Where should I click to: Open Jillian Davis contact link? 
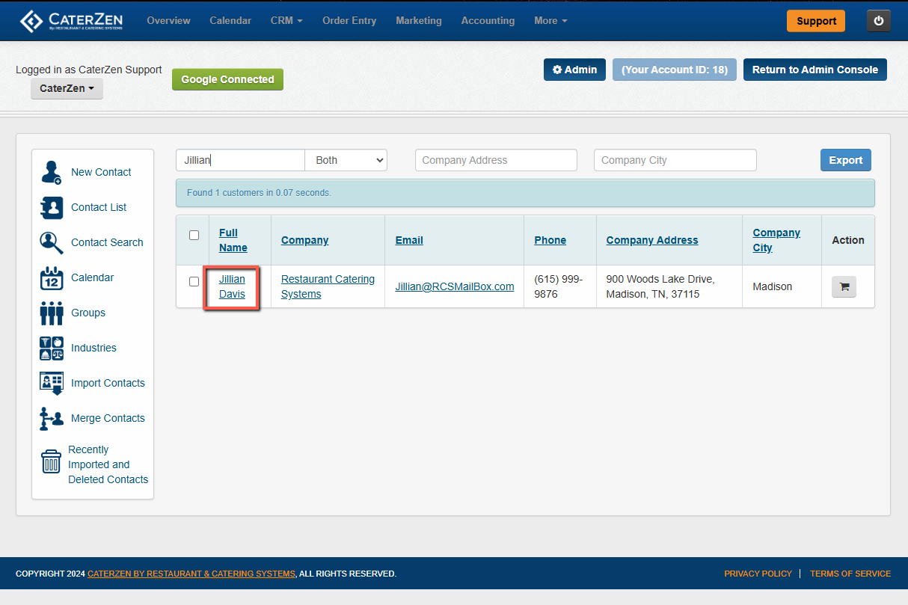[232, 286]
